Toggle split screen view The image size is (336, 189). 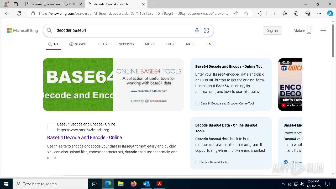click(273, 13)
